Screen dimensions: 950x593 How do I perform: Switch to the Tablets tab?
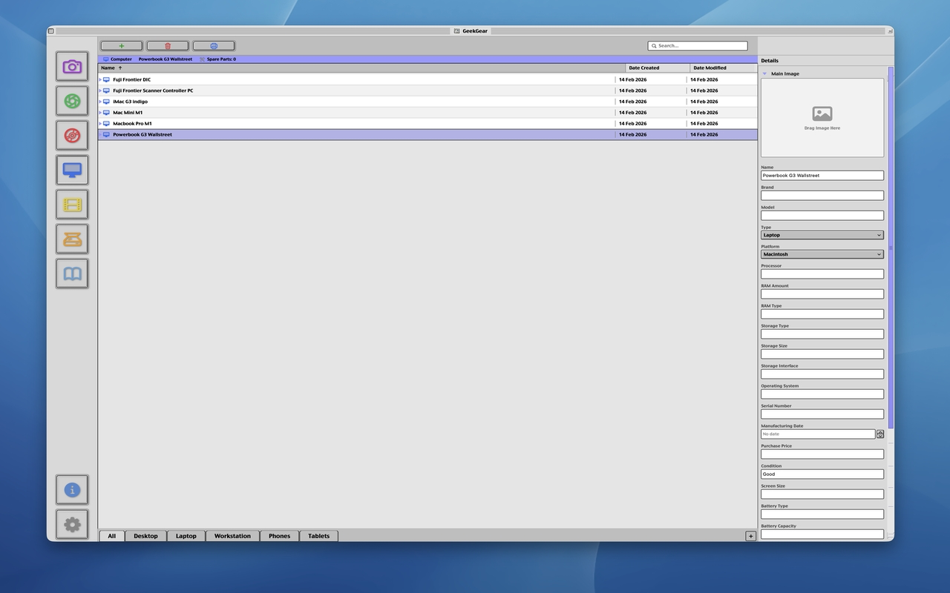pos(319,536)
